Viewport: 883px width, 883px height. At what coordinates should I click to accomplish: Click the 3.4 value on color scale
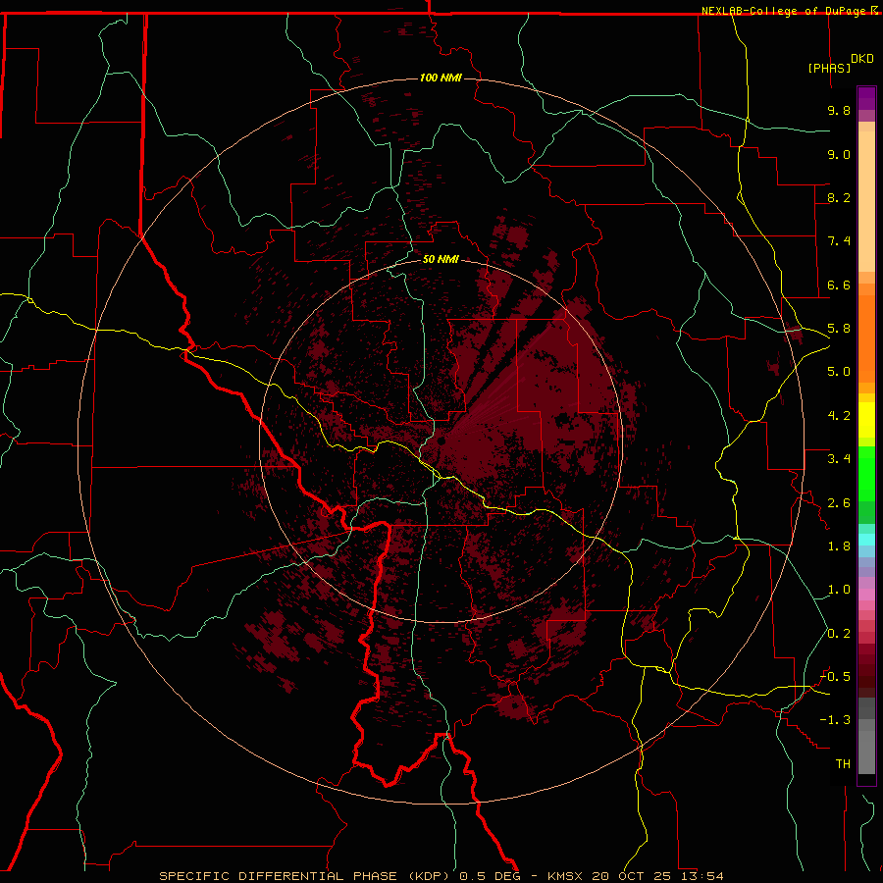click(839, 459)
